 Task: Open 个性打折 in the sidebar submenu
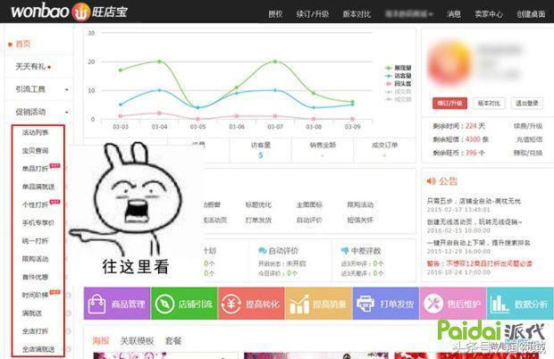[x=36, y=205]
